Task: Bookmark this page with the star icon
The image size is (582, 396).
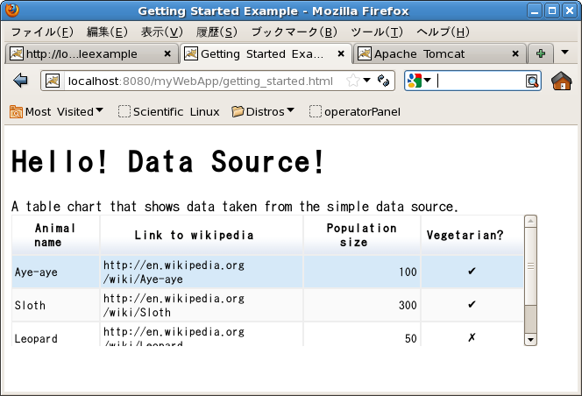Action: pos(353,81)
